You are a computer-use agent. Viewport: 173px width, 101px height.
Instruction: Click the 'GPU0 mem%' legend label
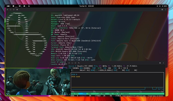(x=75, y=76)
